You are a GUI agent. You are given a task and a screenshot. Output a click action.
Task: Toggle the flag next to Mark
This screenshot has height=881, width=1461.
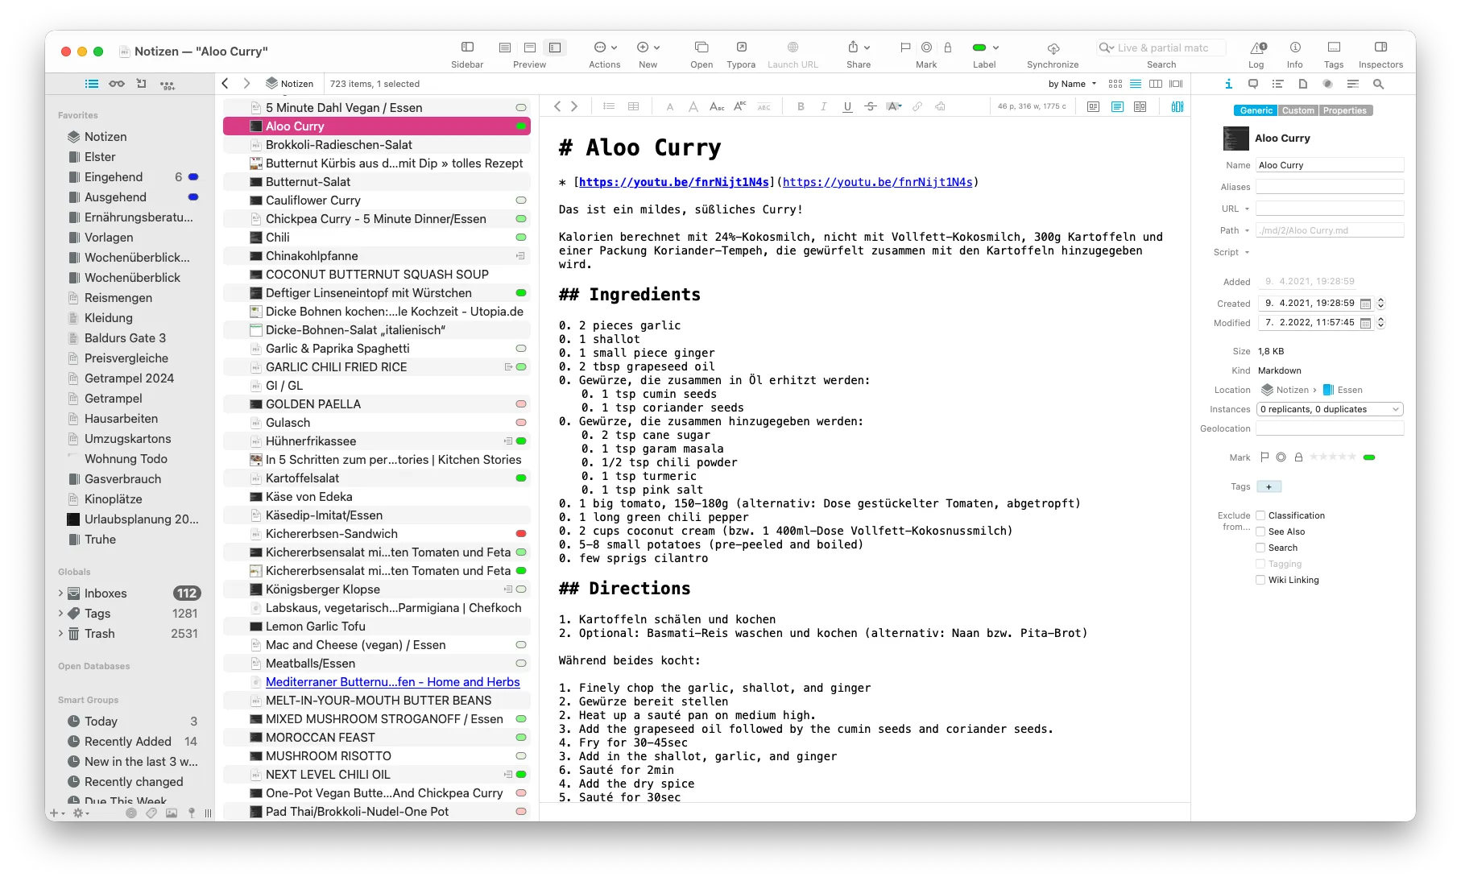(1266, 457)
